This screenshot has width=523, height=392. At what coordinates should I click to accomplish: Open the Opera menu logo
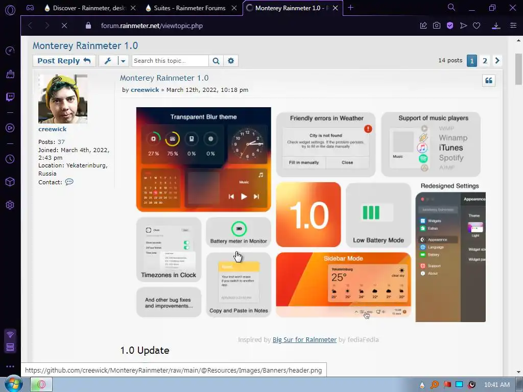point(10,10)
